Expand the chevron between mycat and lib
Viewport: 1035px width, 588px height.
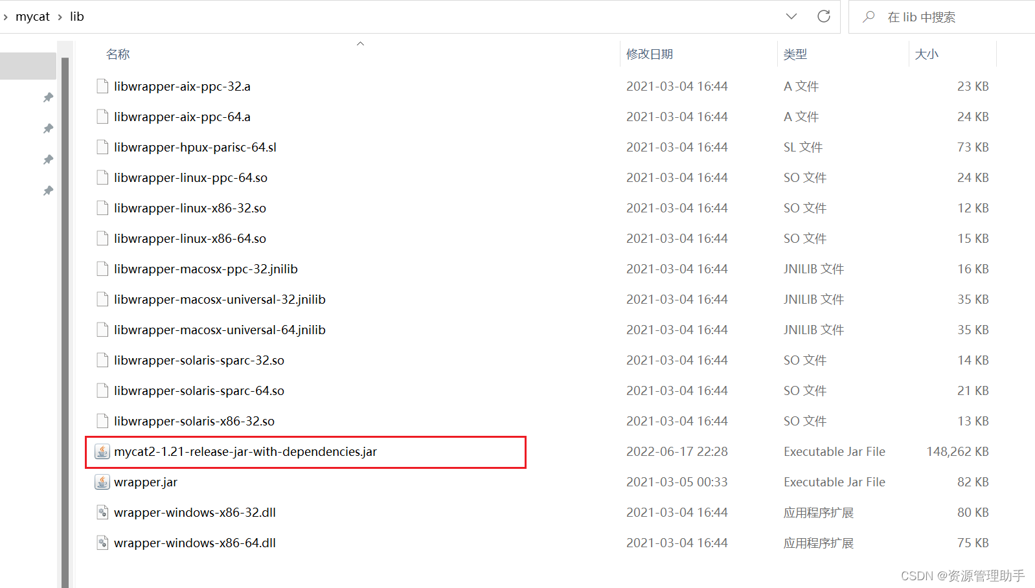[x=60, y=17]
